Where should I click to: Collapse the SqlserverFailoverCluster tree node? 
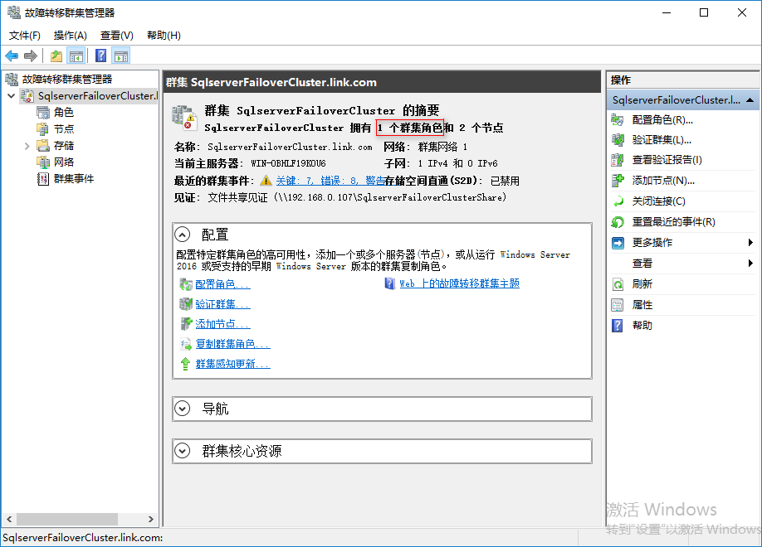[11, 96]
